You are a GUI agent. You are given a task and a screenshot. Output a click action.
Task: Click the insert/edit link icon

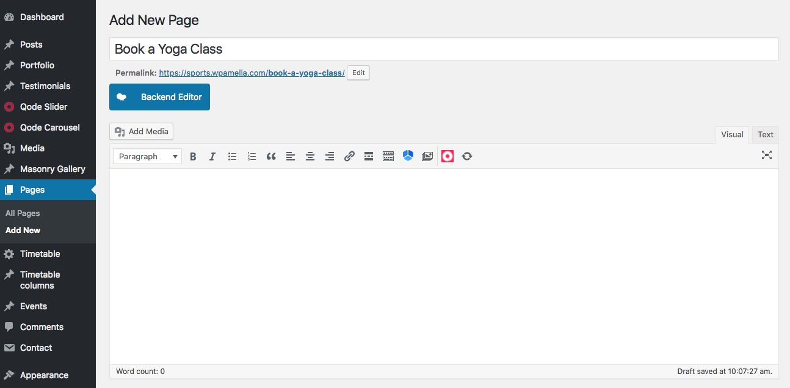pos(349,156)
